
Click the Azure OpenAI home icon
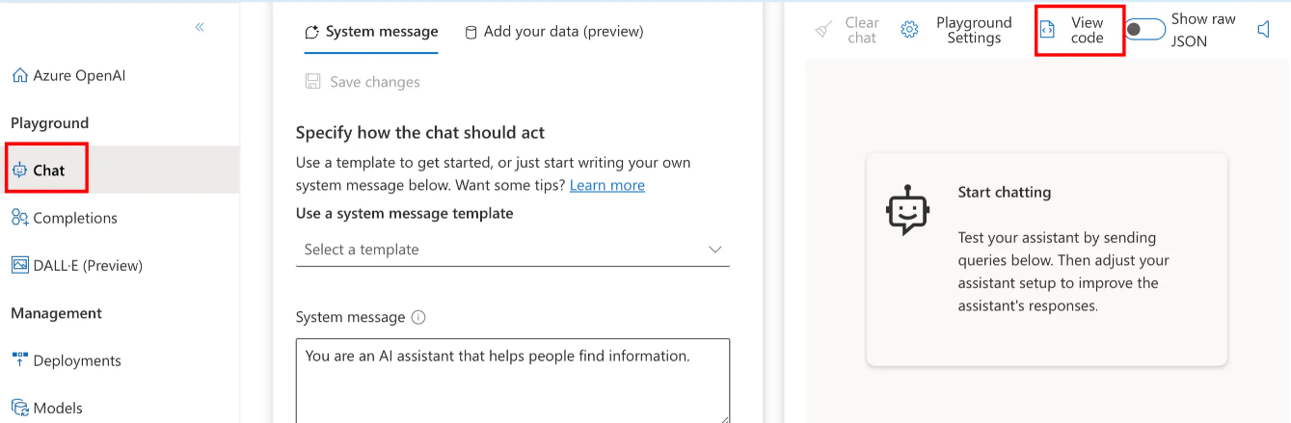19,75
